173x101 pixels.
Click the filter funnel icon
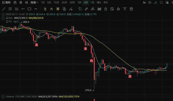[x=125, y=9]
